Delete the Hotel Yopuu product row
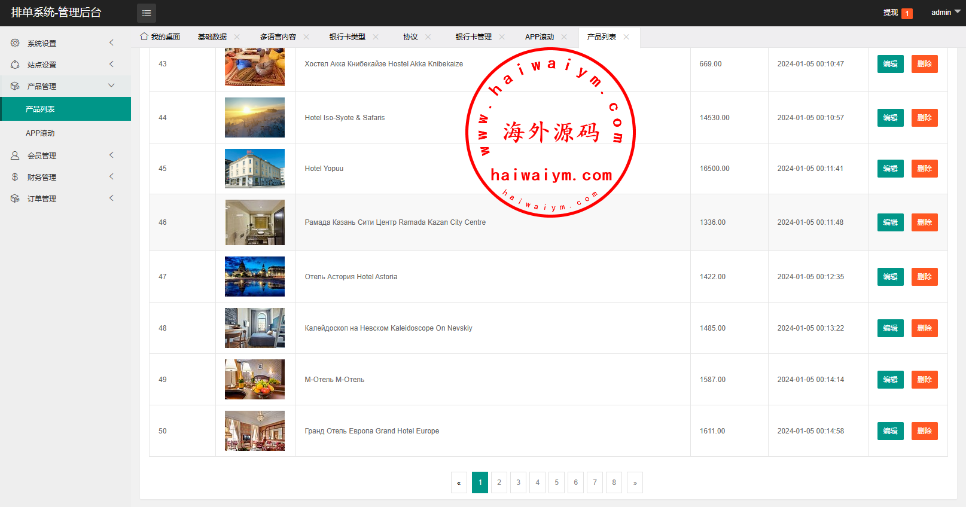 925,169
